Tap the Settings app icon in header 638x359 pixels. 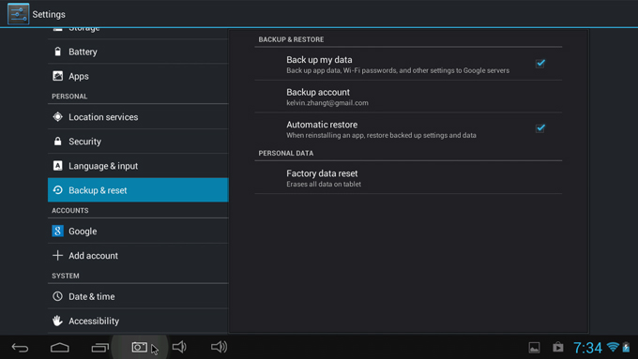tap(19, 14)
